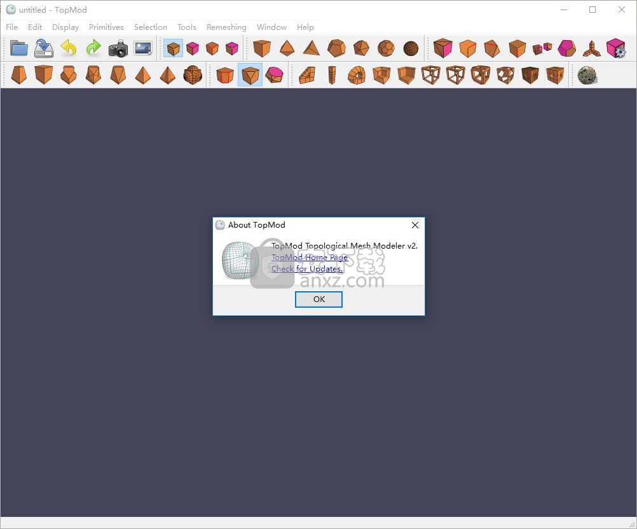The height and width of the screenshot is (529, 637).
Task: Click the finely gridded dense cube icon
Action: pyautogui.click(x=530, y=75)
